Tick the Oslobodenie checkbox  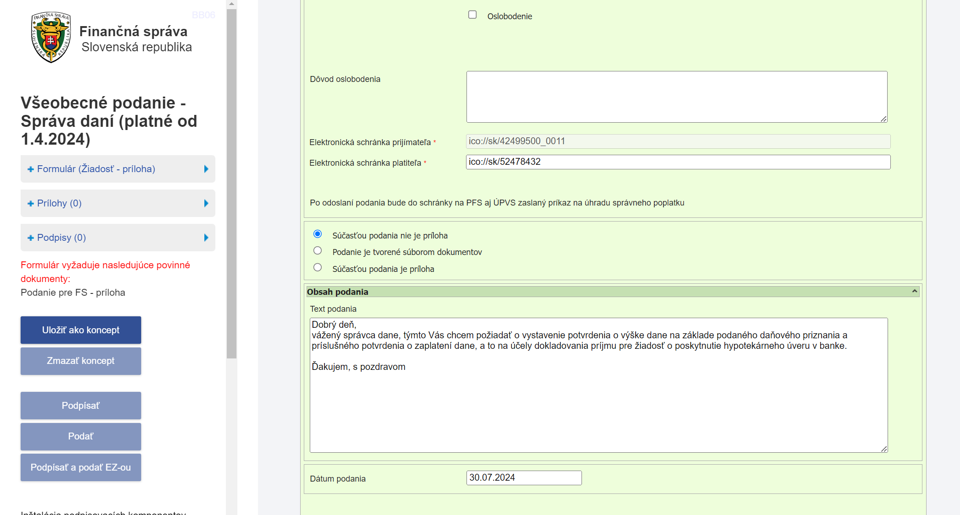pos(472,15)
